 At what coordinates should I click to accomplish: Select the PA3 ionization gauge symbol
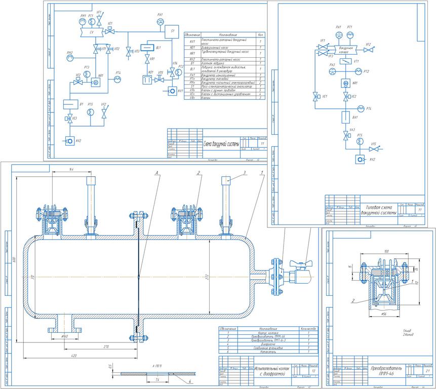[x=332, y=71]
